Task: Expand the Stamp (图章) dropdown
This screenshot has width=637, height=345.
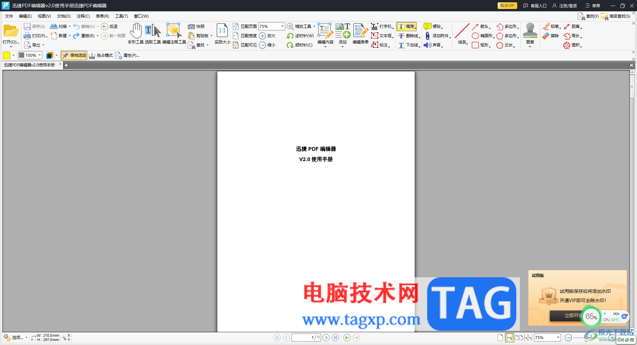Action: 530,47
